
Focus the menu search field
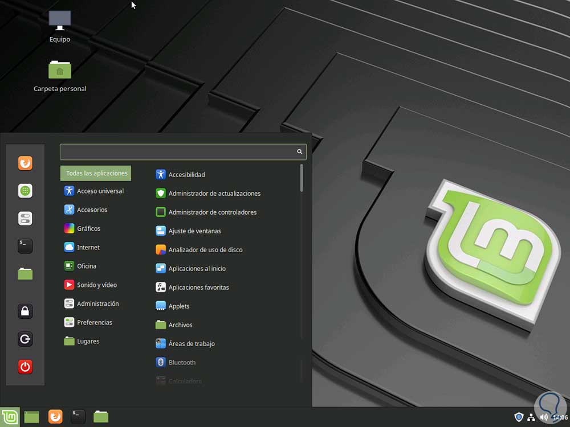183,152
